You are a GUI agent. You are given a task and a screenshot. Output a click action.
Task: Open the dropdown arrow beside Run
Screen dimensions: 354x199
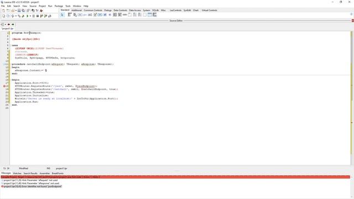(x=30, y=16)
